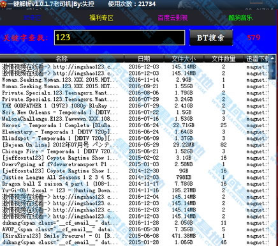The image size is (278, 246).
Task: Select the dukang row dated 2016-11-28
Action: 135,223
